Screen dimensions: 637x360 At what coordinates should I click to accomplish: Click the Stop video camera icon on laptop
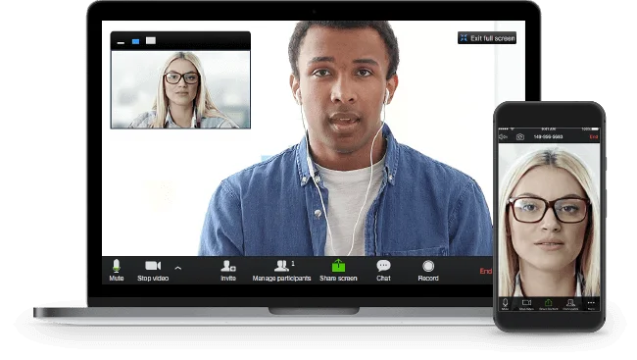click(153, 266)
